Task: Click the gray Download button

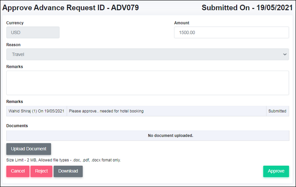Action: pos(68,171)
